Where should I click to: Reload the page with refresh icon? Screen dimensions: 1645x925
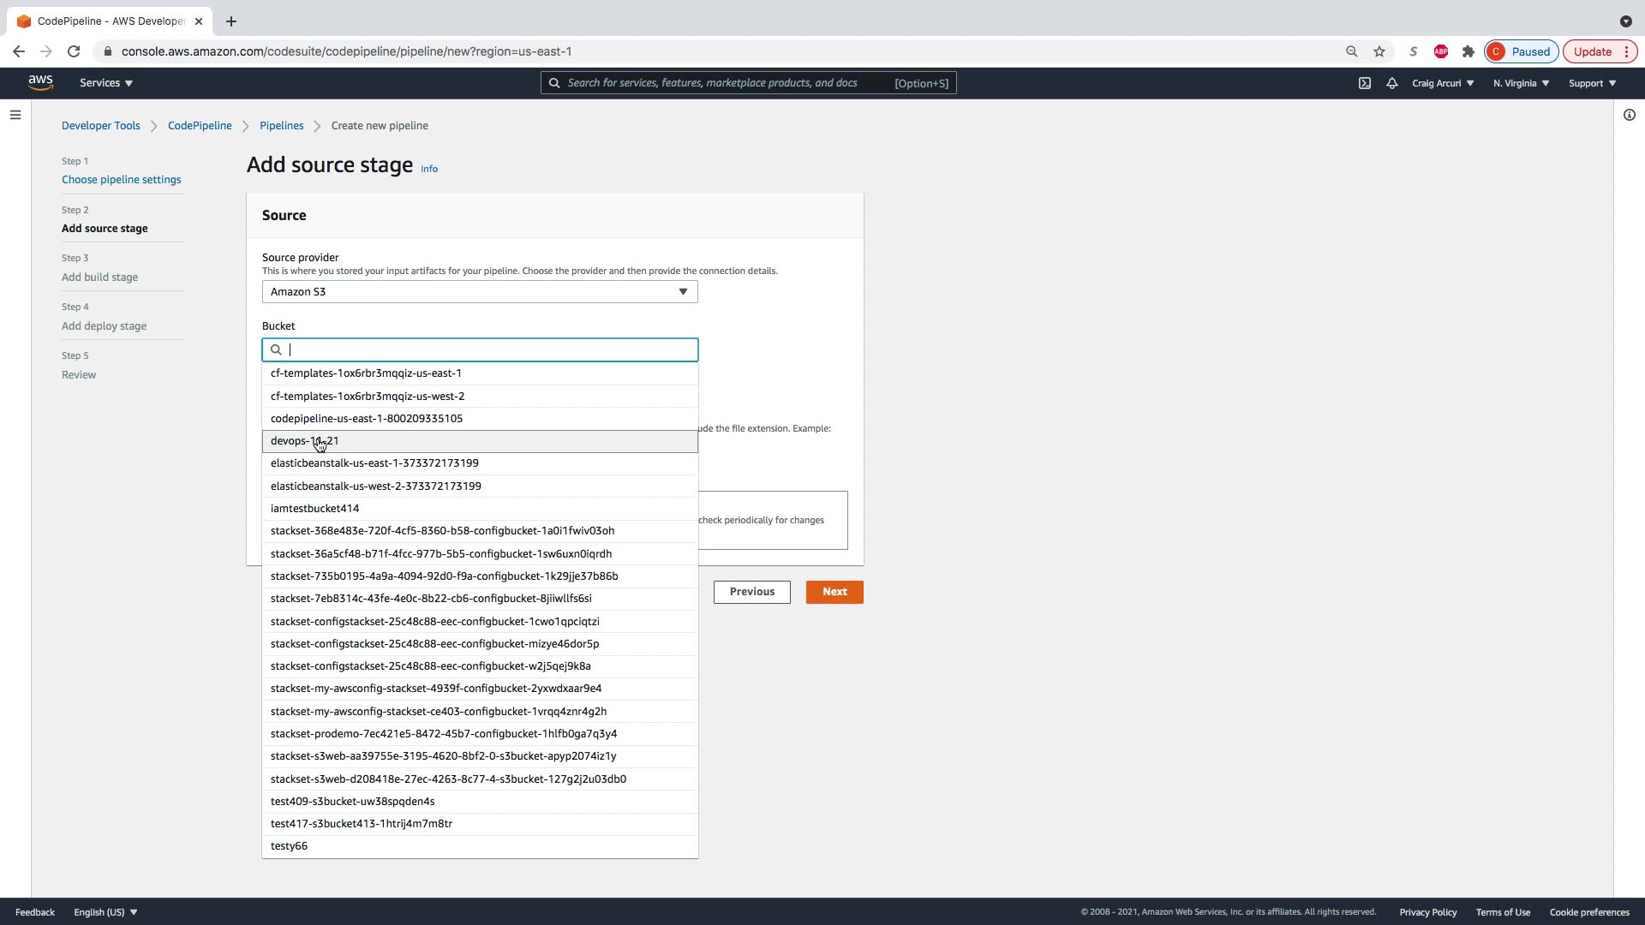point(74,51)
